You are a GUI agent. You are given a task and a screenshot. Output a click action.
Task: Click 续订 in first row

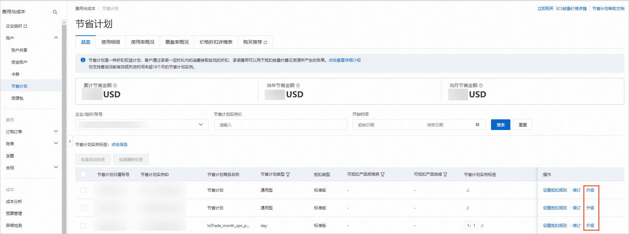tap(577, 190)
